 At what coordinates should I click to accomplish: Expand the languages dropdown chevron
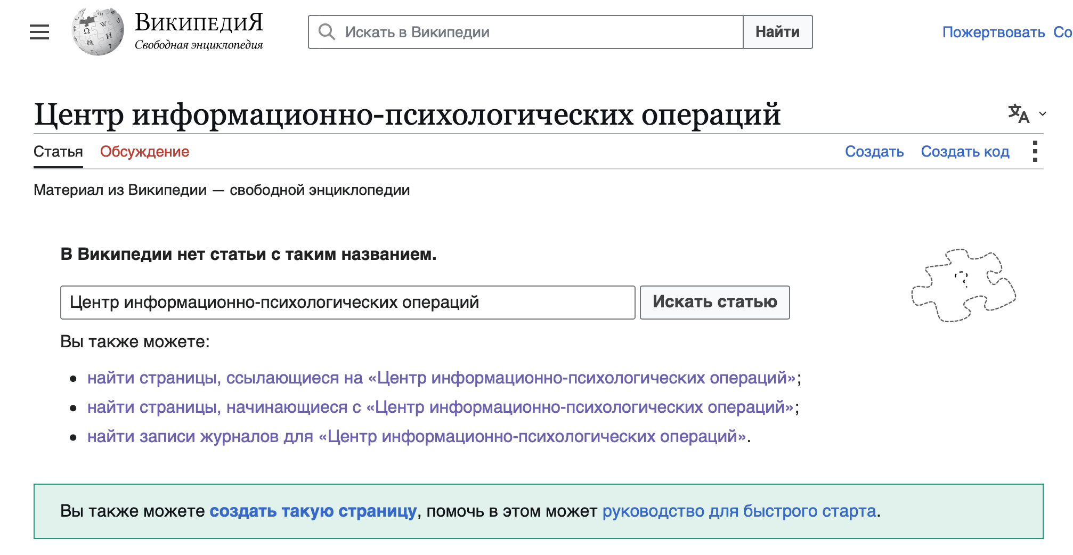[x=1043, y=113]
